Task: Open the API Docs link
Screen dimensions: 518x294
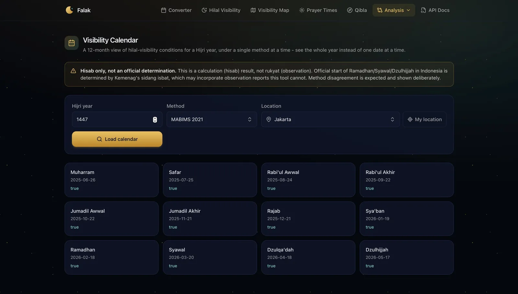Action: pos(435,10)
